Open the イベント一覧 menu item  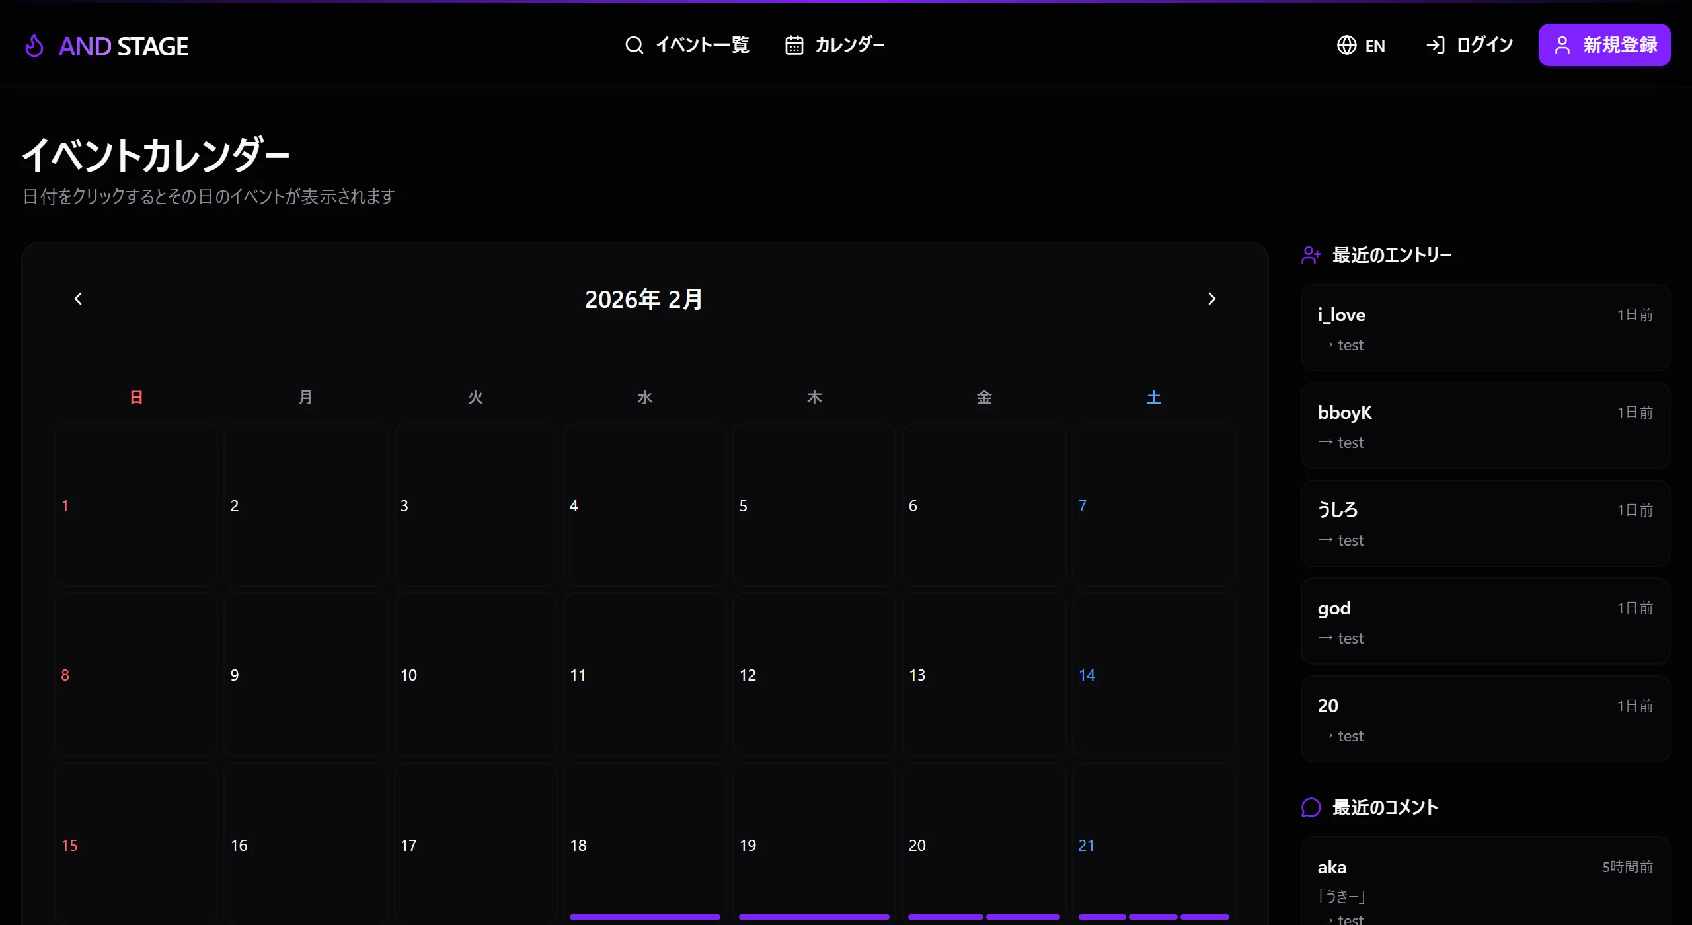702,45
